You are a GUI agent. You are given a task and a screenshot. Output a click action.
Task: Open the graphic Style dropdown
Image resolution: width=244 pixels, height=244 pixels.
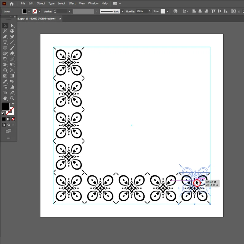click(x=167, y=11)
